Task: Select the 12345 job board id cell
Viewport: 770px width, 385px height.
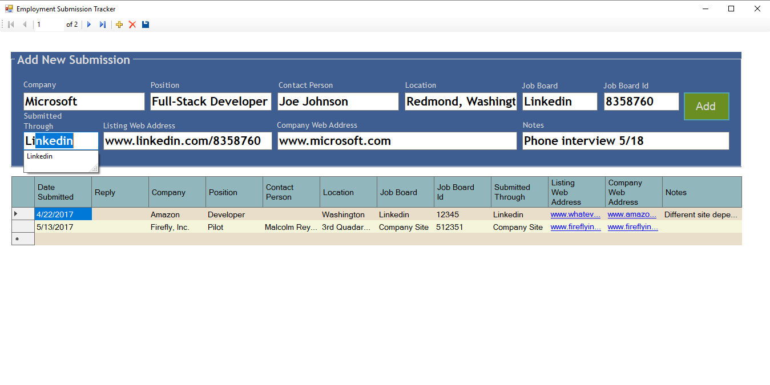Action: pos(462,214)
